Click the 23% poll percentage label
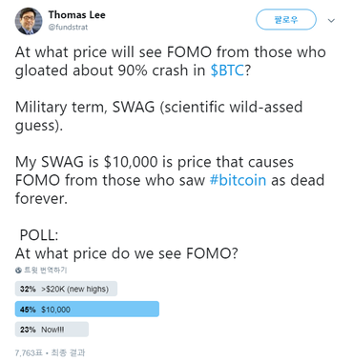This screenshot has height=361, width=353. click(x=28, y=330)
